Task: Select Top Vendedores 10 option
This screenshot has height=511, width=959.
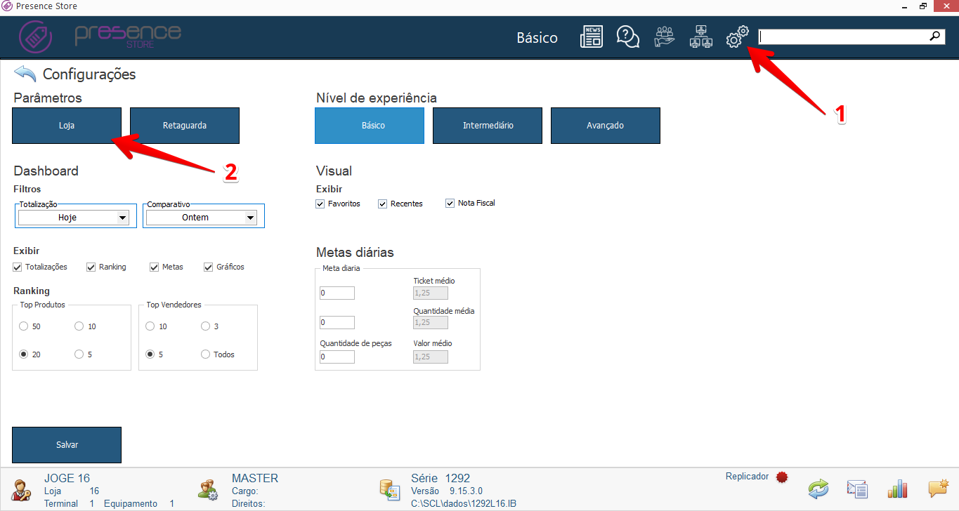Action: point(150,326)
